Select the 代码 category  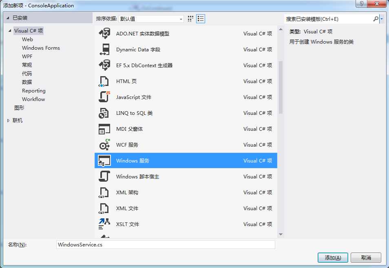pyautogui.click(x=27, y=73)
